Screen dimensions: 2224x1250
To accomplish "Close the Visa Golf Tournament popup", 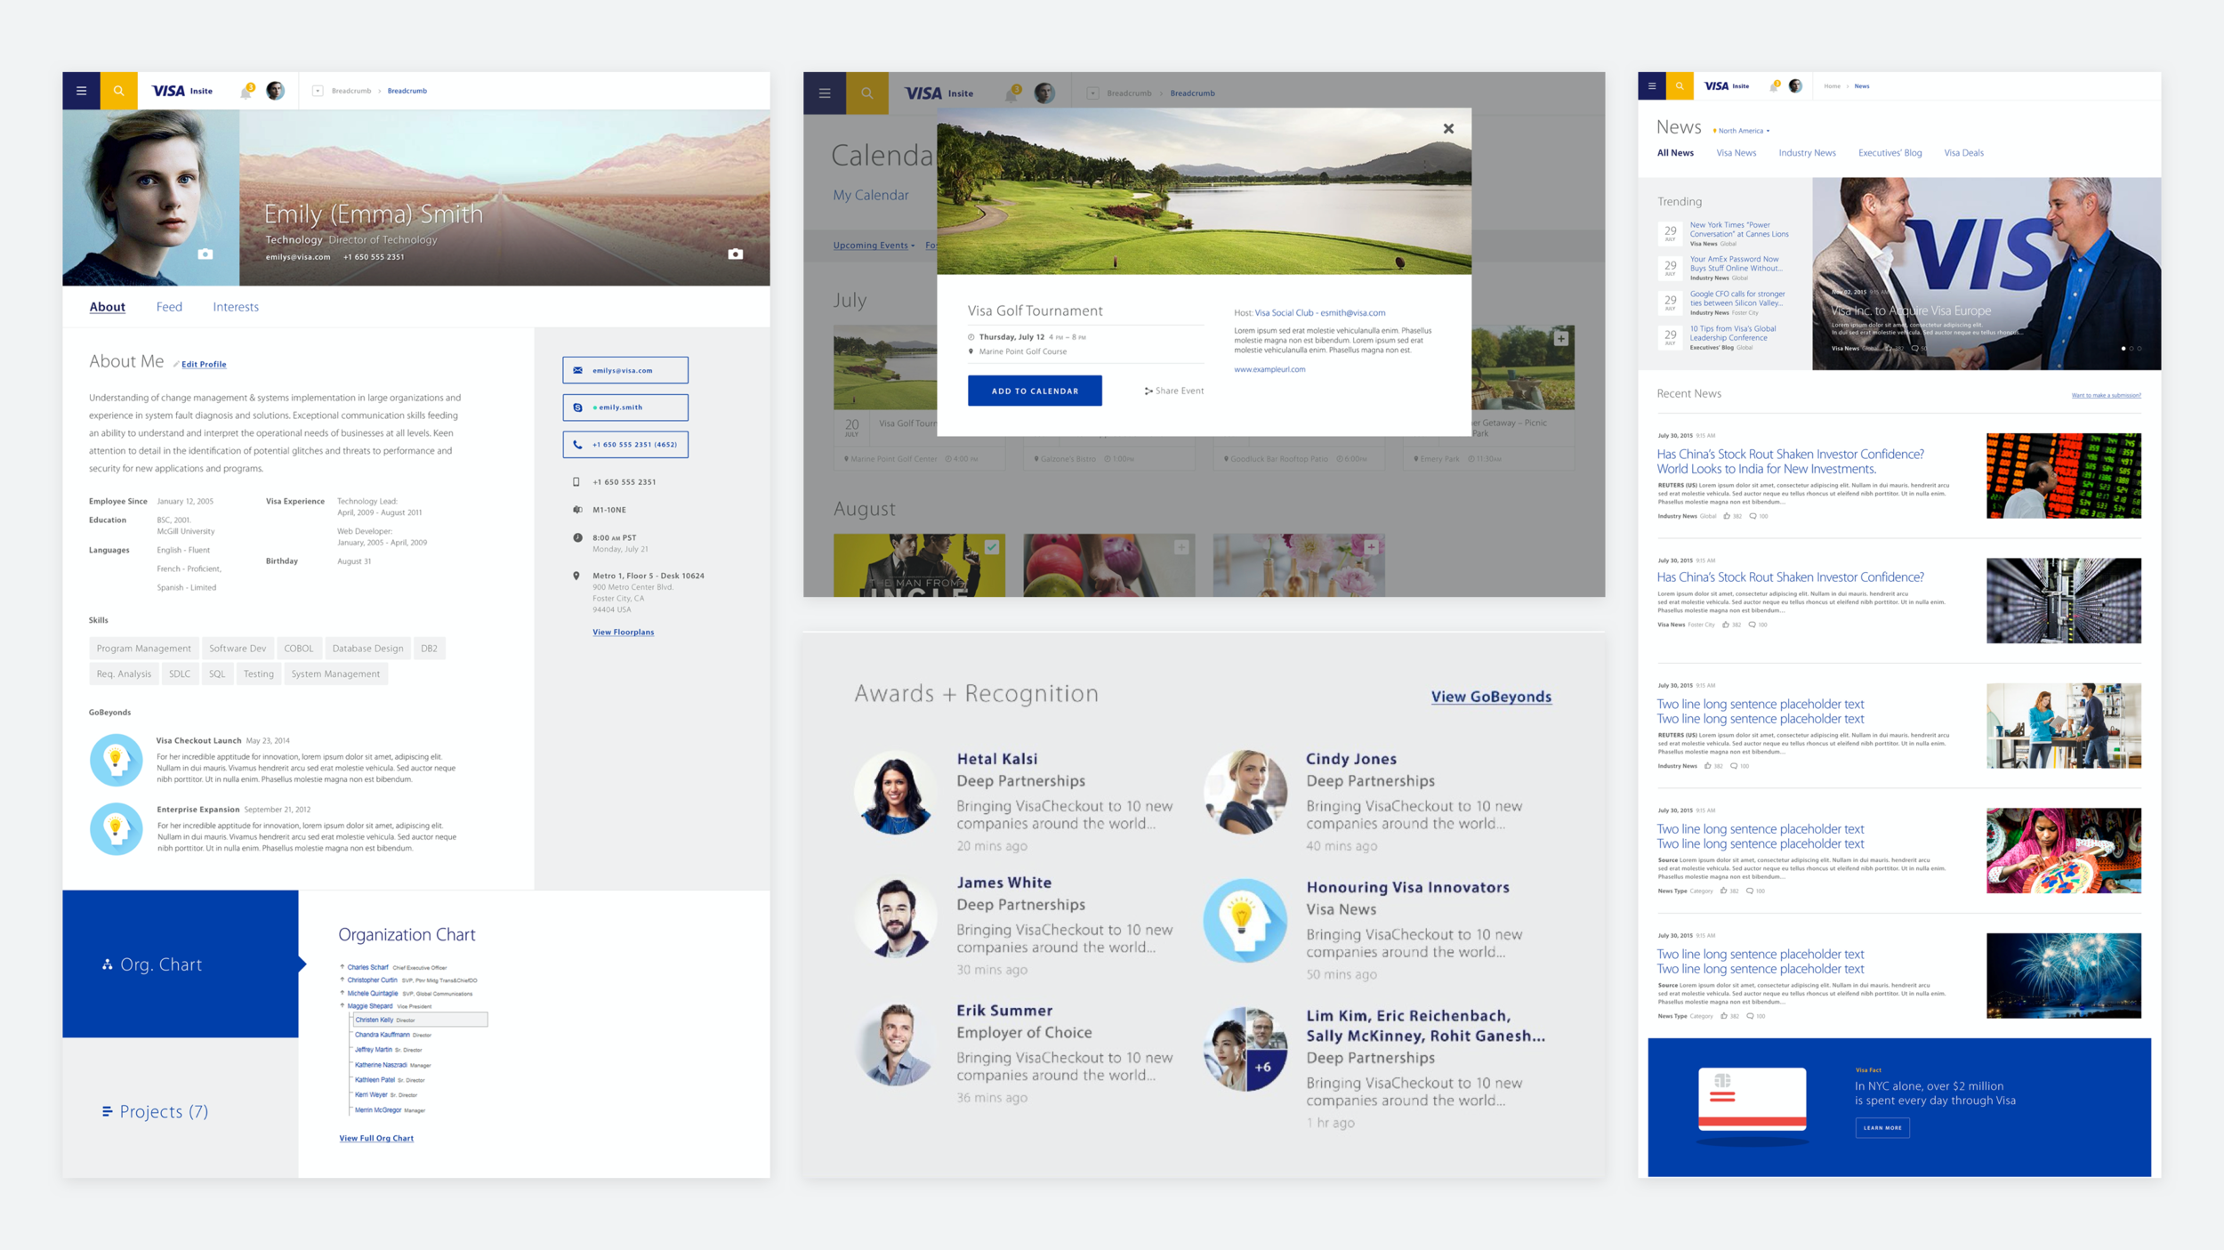I will tap(1448, 129).
